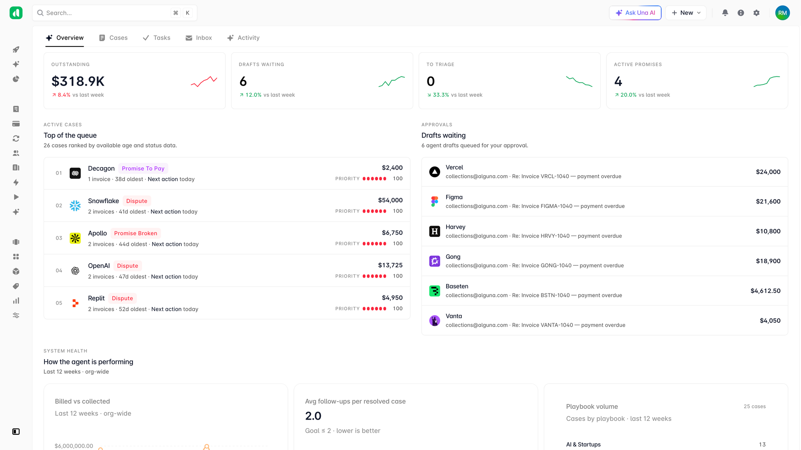The image size is (801, 450).
Task: Switch to the Overview tab
Action: click(x=64, y=38)
